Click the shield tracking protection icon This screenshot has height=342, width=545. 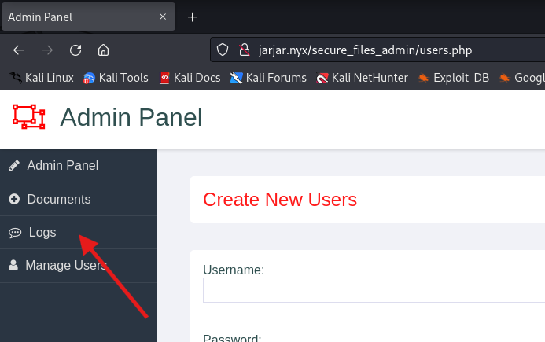[223, 50]
